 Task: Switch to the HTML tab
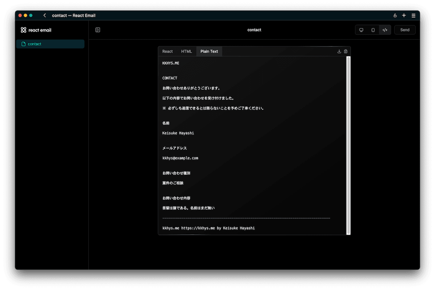pos(186,51)
